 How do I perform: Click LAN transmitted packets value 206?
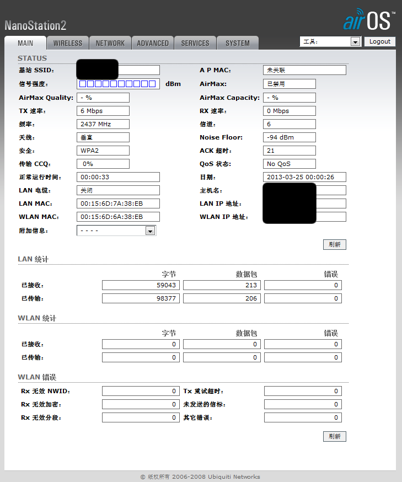(222, 298)
